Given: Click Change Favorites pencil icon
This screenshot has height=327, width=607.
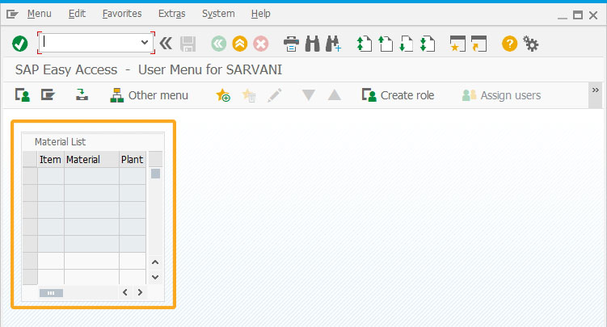Looking at the screenshot, I should [x=275, y=95].
